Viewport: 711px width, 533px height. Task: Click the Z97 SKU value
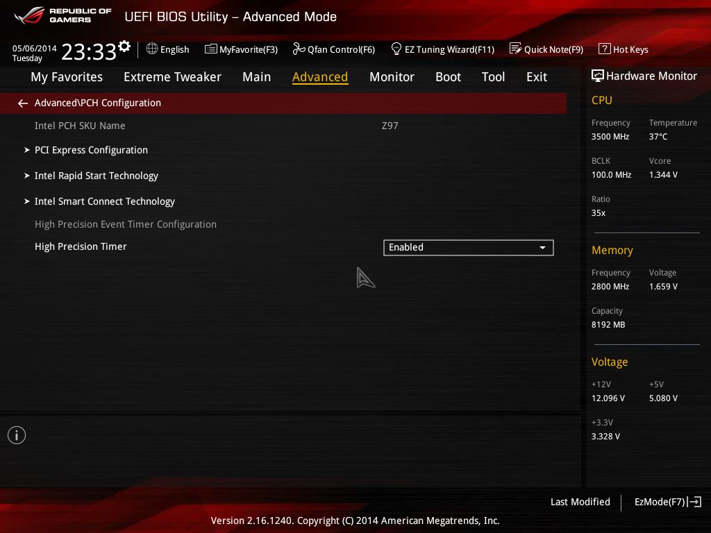coord(390,126)
